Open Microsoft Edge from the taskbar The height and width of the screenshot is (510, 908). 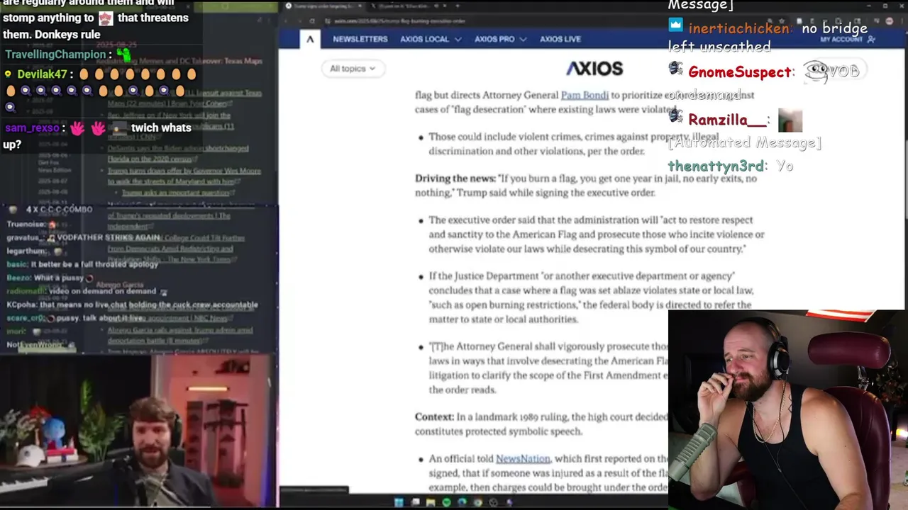tap(462, 502)
